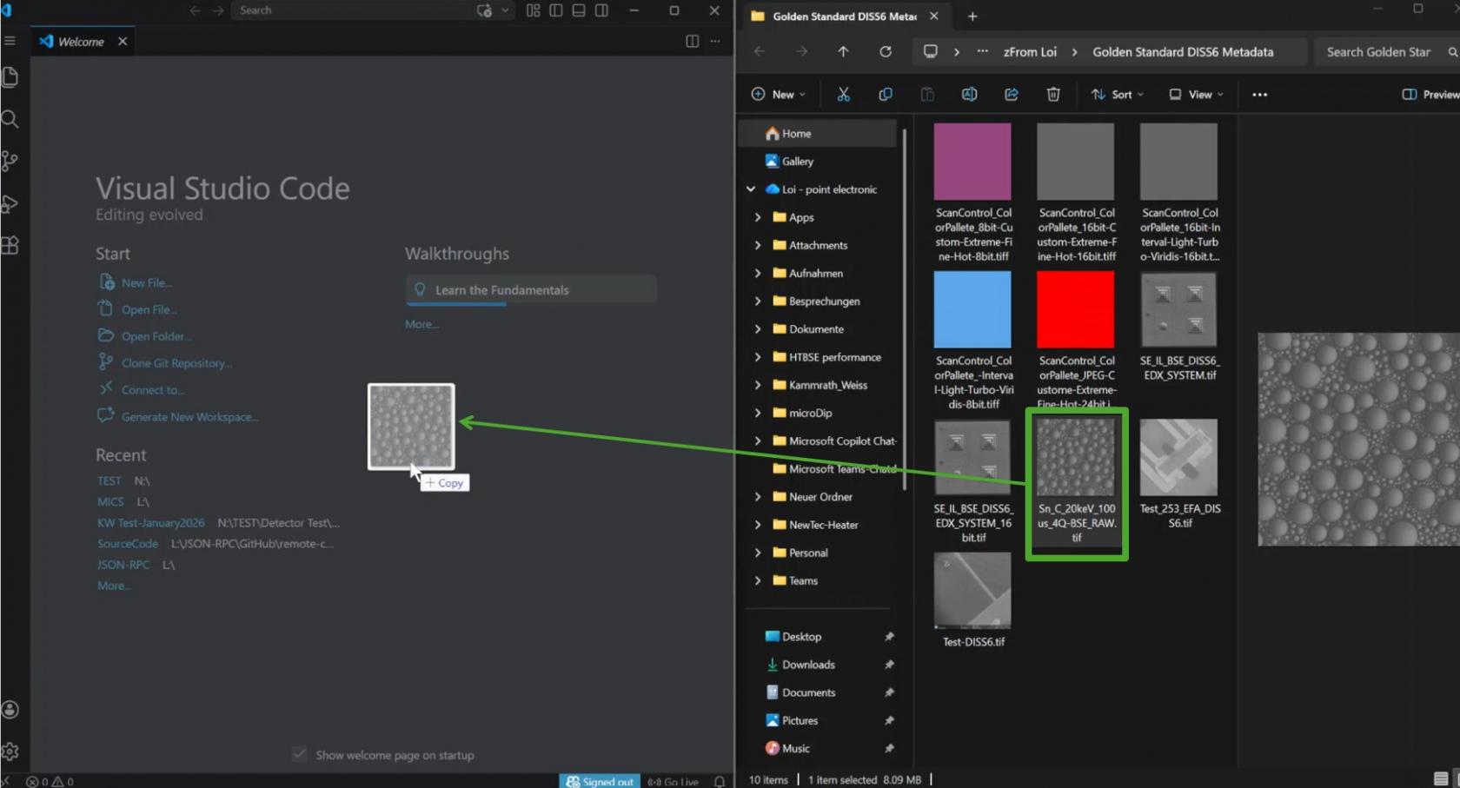
Task: Share the selected file from File Explorer
Action: (1011, 94)
